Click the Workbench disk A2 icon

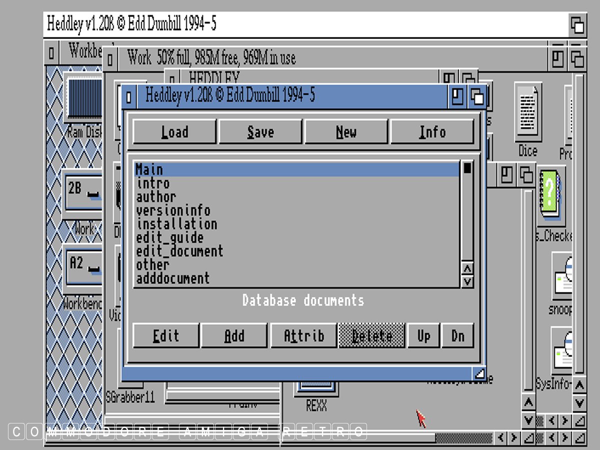click(83, 267)
